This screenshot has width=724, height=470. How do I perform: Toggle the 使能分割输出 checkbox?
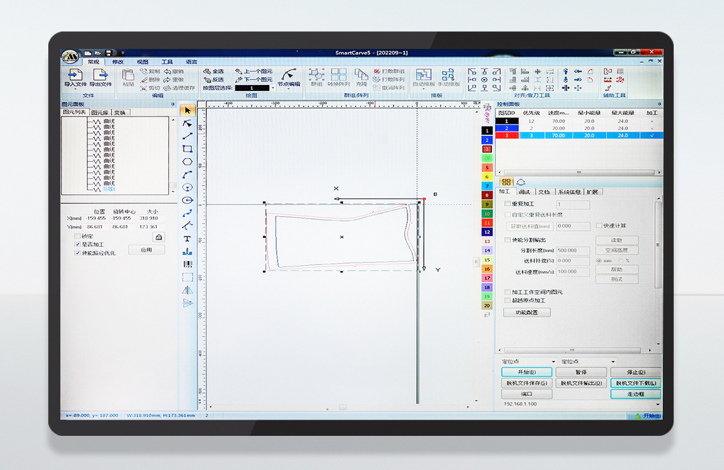pos(507,240)
